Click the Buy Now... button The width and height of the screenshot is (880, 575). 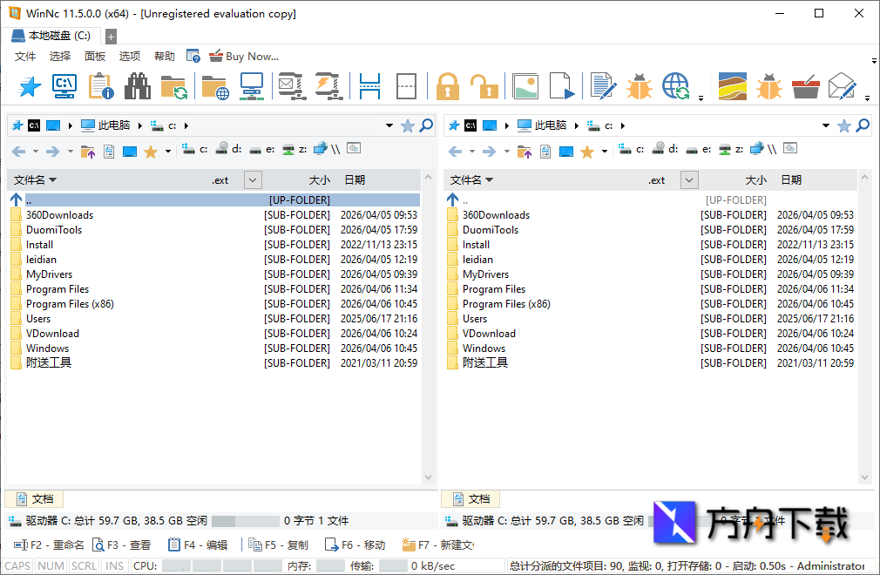pyautogui.click(x=244, y=56)
